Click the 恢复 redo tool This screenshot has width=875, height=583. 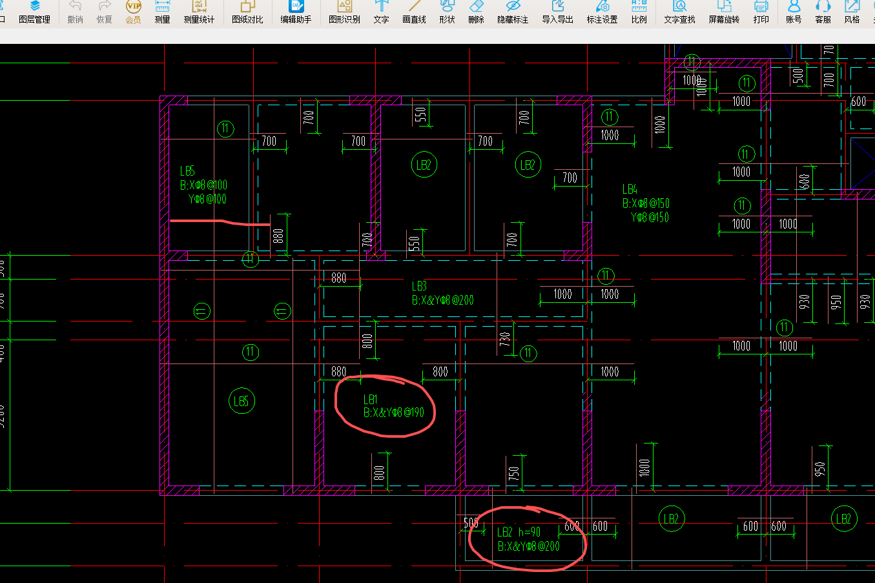tap(104, 12)
